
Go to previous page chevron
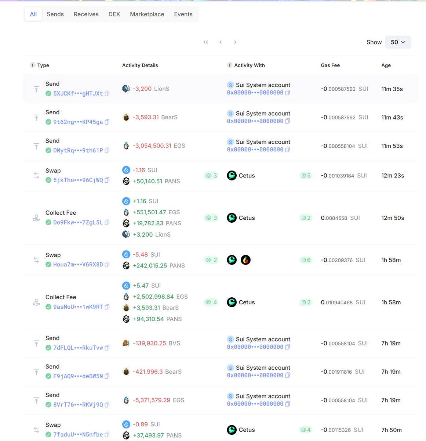(221, 42)
